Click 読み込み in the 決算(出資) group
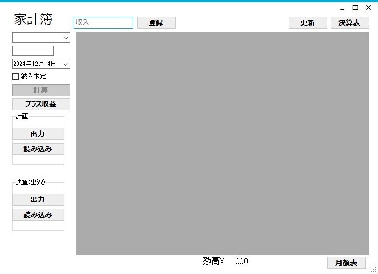The width and height of the screenshot is (378, 274). tap(38, 215)
